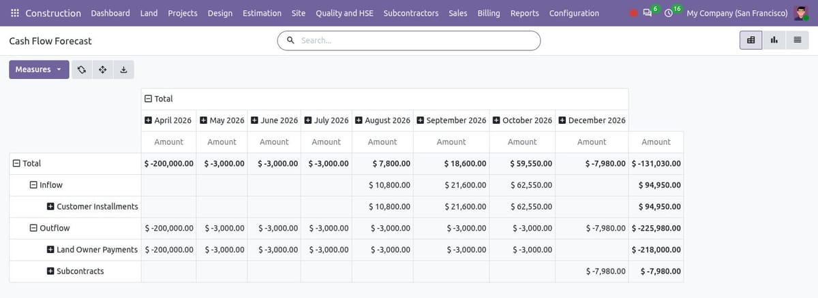This screenshot has width=818, height=298.
Task: Open the Estimation menu
Action: (x=262, y=13)
